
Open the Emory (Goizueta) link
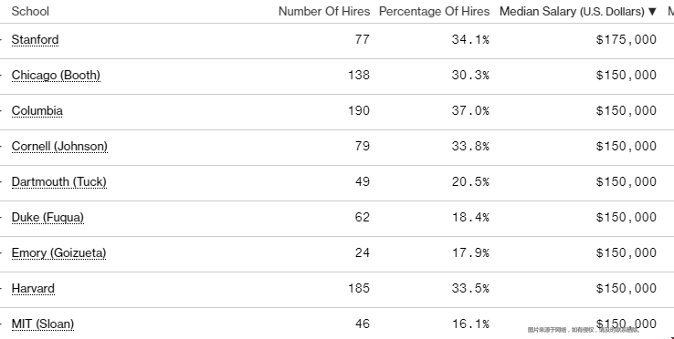click(58, 253)
